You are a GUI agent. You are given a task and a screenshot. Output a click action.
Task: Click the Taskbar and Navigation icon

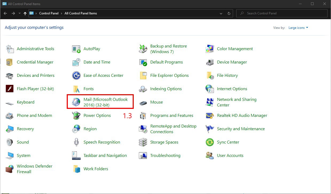point(76,156)
